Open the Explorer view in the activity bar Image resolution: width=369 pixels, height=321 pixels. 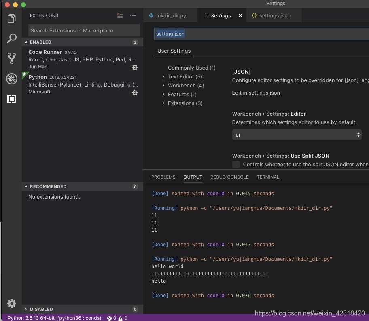pos(11,18)
